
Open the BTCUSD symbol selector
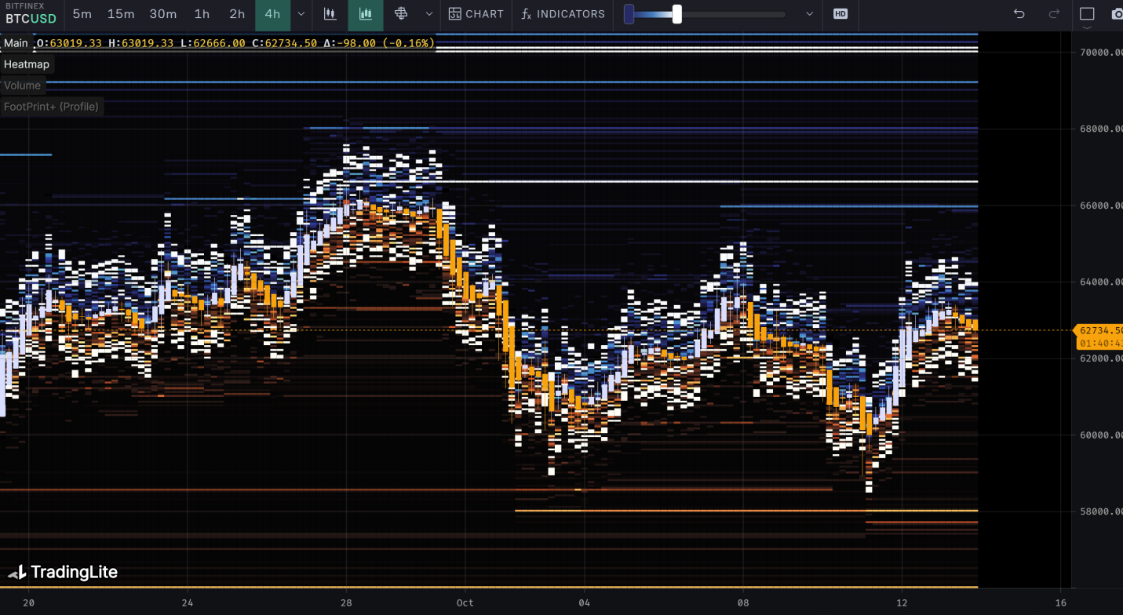coord(31,18)
